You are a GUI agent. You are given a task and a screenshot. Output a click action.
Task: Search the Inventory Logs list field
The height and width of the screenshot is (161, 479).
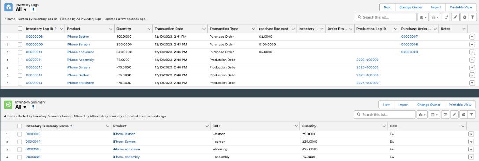pyautogui.click(x=385, y=17)
